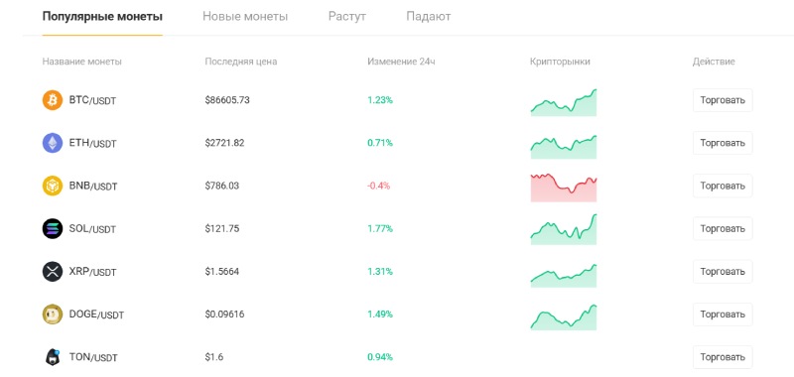Viewport: 794px width, 377px height.
Task: Click the 0.94% change value
Action: [380, 357]
